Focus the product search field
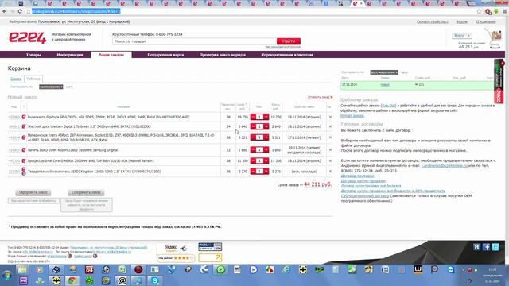This screenshot has height=286, width=509. click(194, 41)
